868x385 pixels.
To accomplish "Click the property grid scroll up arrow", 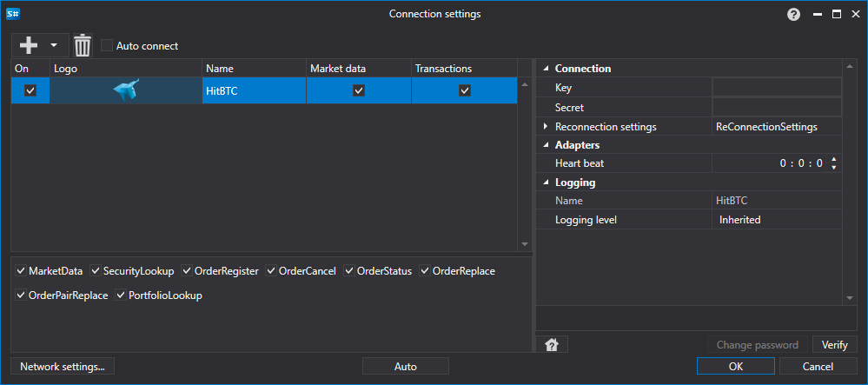I will click(x=850, y=68).
